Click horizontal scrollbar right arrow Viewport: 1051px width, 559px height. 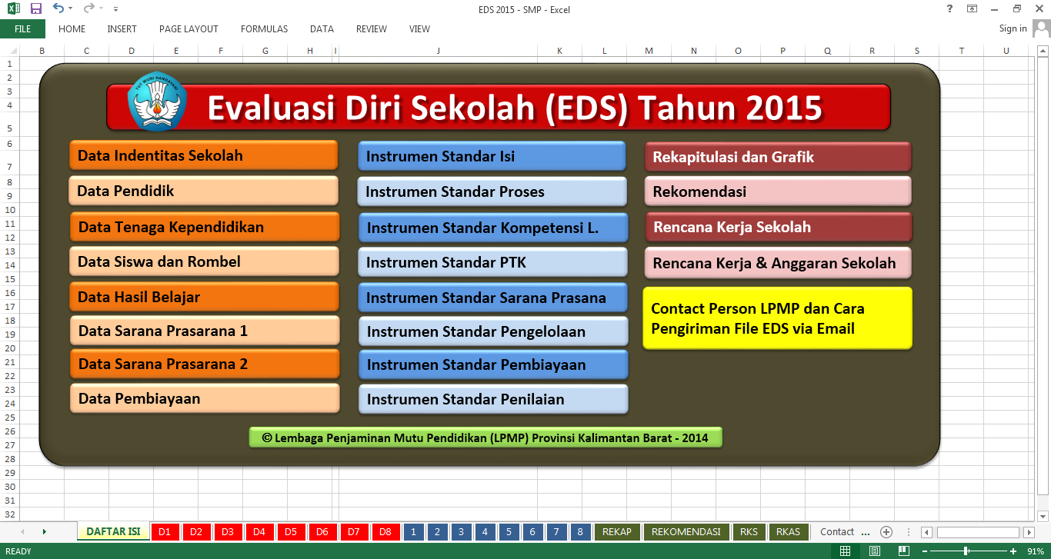pyautogui.click(x=1029, y=532)
